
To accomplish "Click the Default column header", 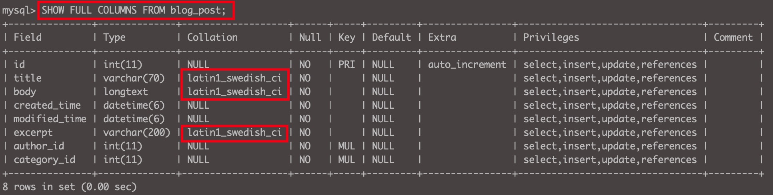I will (391, 38).
